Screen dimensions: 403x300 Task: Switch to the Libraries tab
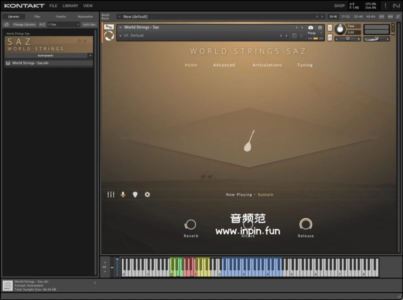click(14, 16)
